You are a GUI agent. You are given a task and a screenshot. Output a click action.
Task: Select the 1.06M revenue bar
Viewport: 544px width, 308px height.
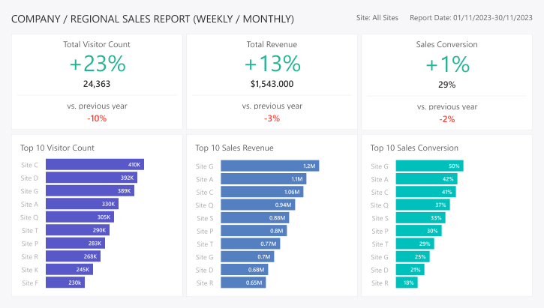point(262,192)
